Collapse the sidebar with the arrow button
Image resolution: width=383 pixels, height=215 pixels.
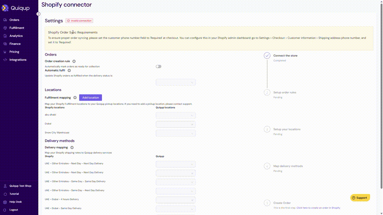pyautogui.click(x=38, y=14)
